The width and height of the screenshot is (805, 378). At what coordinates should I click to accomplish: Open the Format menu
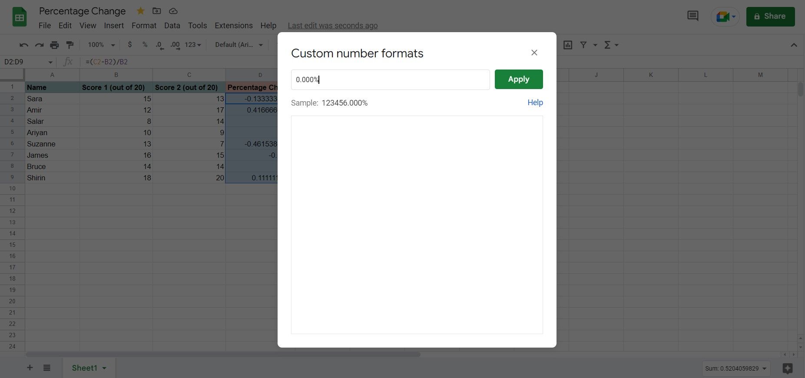(x=144, y=26)
